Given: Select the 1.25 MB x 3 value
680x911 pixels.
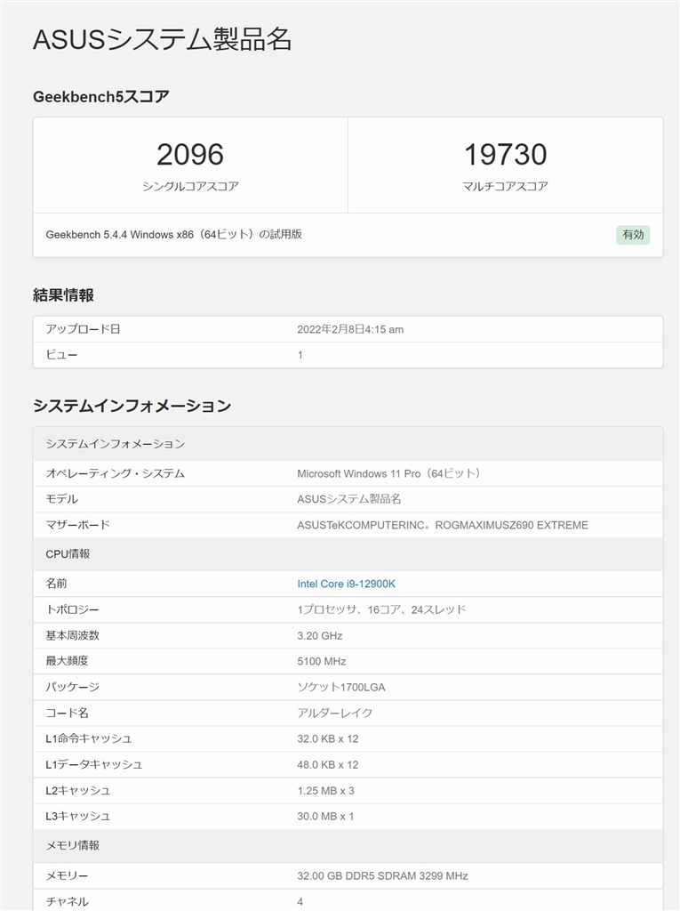Looking at the screenshot, I should point(325,791).
